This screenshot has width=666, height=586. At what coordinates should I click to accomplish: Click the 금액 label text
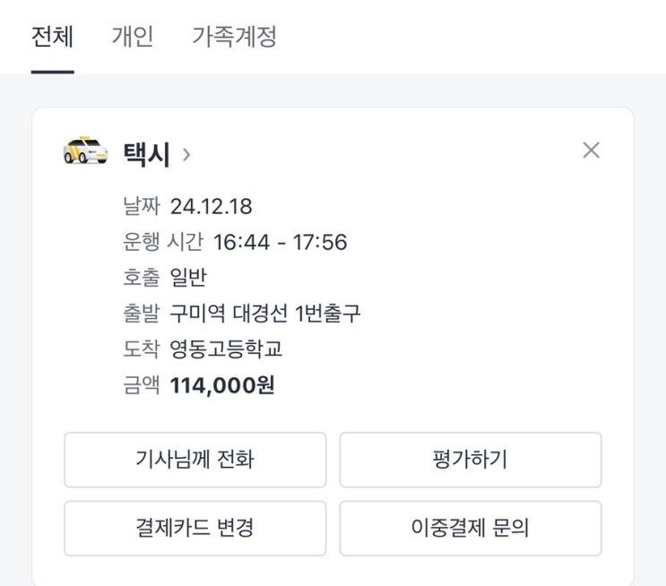[x=141, y=385]
